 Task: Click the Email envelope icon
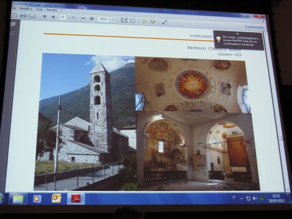[x=32, y=16]
